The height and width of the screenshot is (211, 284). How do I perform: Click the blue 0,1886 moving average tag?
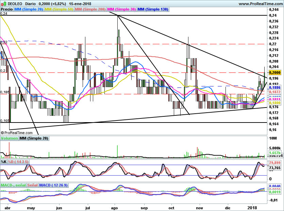pos(274,87)
